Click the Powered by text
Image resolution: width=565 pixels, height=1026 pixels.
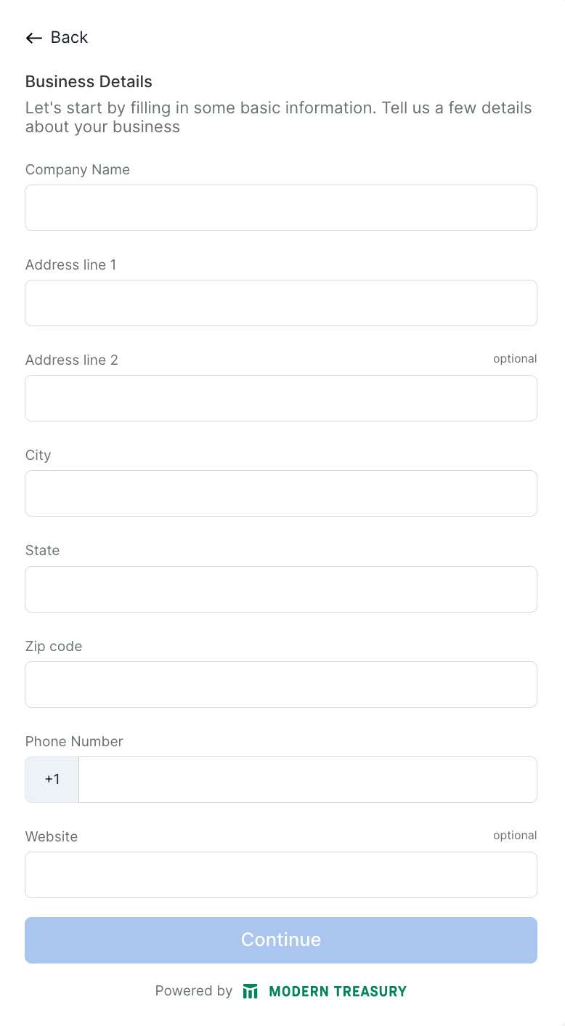[193, 990]
